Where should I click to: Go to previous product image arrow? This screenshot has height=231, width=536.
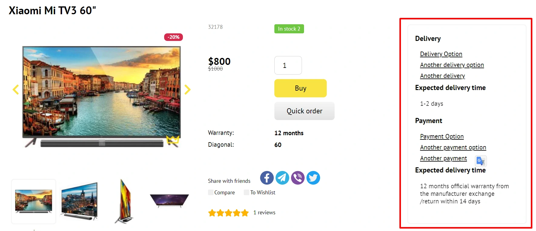[16, 89]
